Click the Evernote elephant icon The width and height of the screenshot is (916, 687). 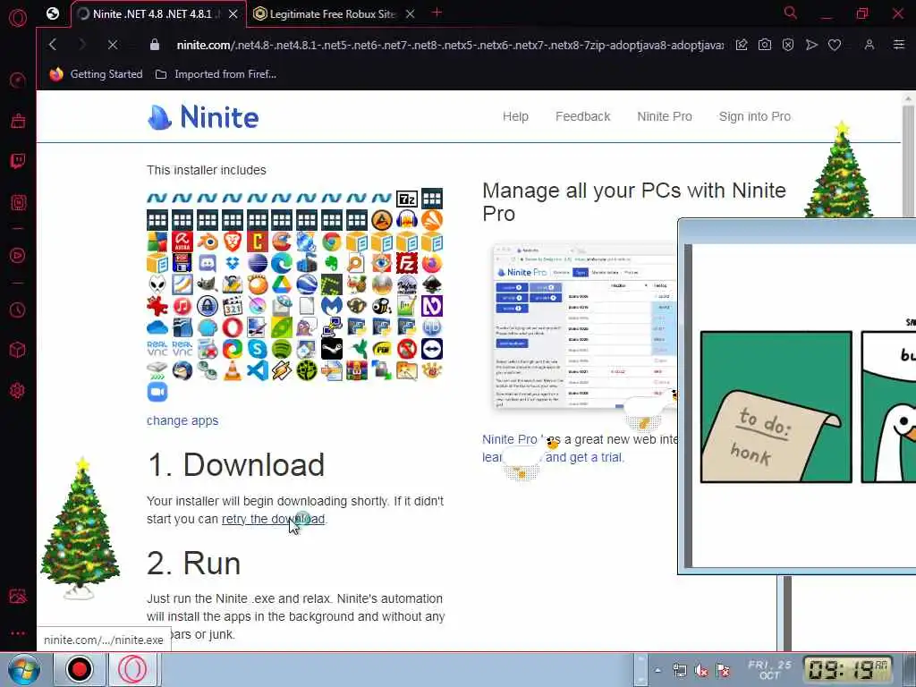tap(331, 264)
